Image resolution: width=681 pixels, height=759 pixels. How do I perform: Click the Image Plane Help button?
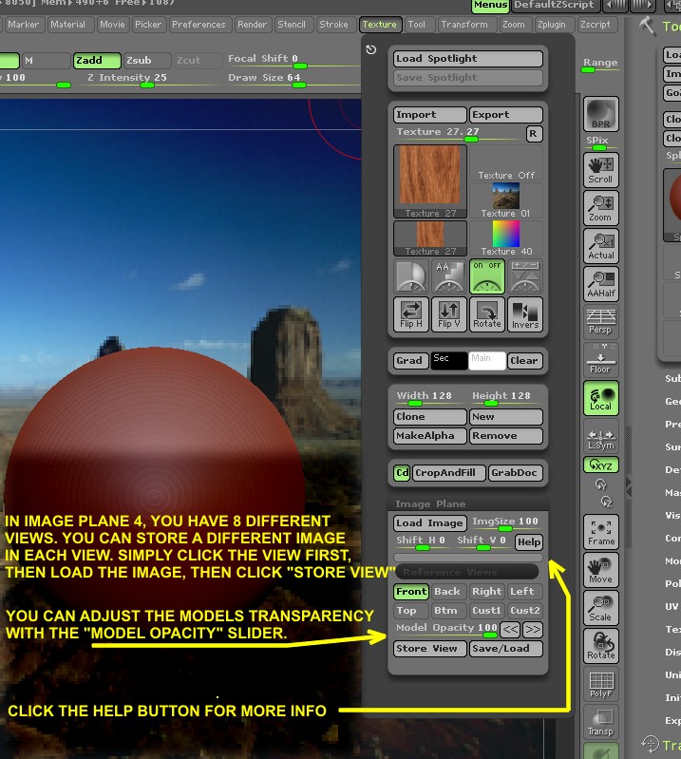click(x=528, y=542)
